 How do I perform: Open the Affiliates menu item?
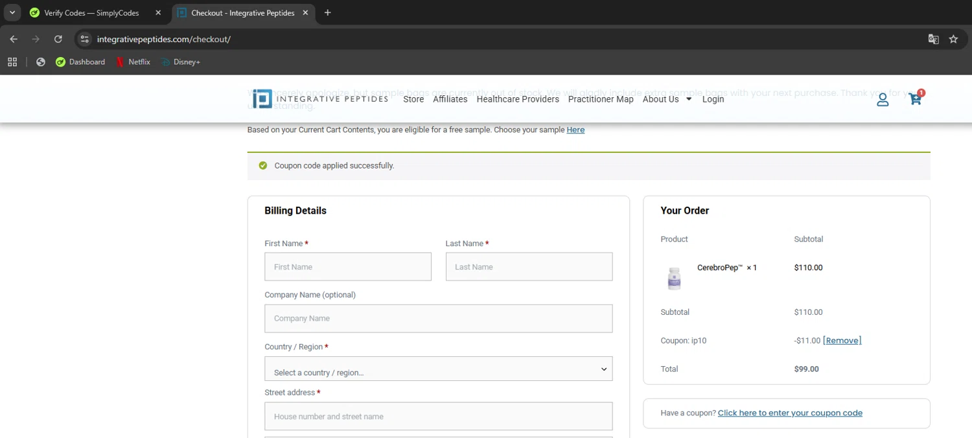(x=450, y=99)
